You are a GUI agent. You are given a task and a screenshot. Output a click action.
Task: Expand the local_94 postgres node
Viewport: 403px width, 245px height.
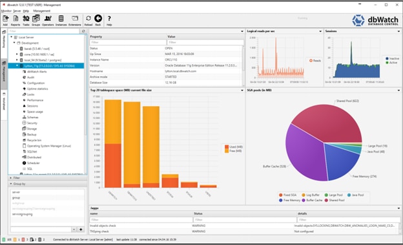17,60
